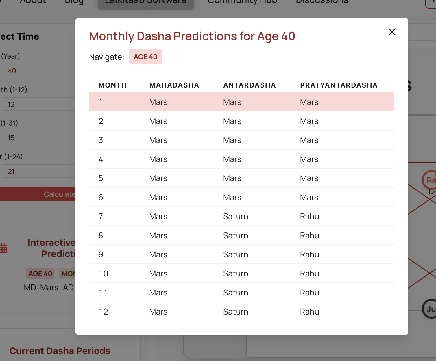
Task: Click the Hour input field showing 21
Action: click(39, 171)
